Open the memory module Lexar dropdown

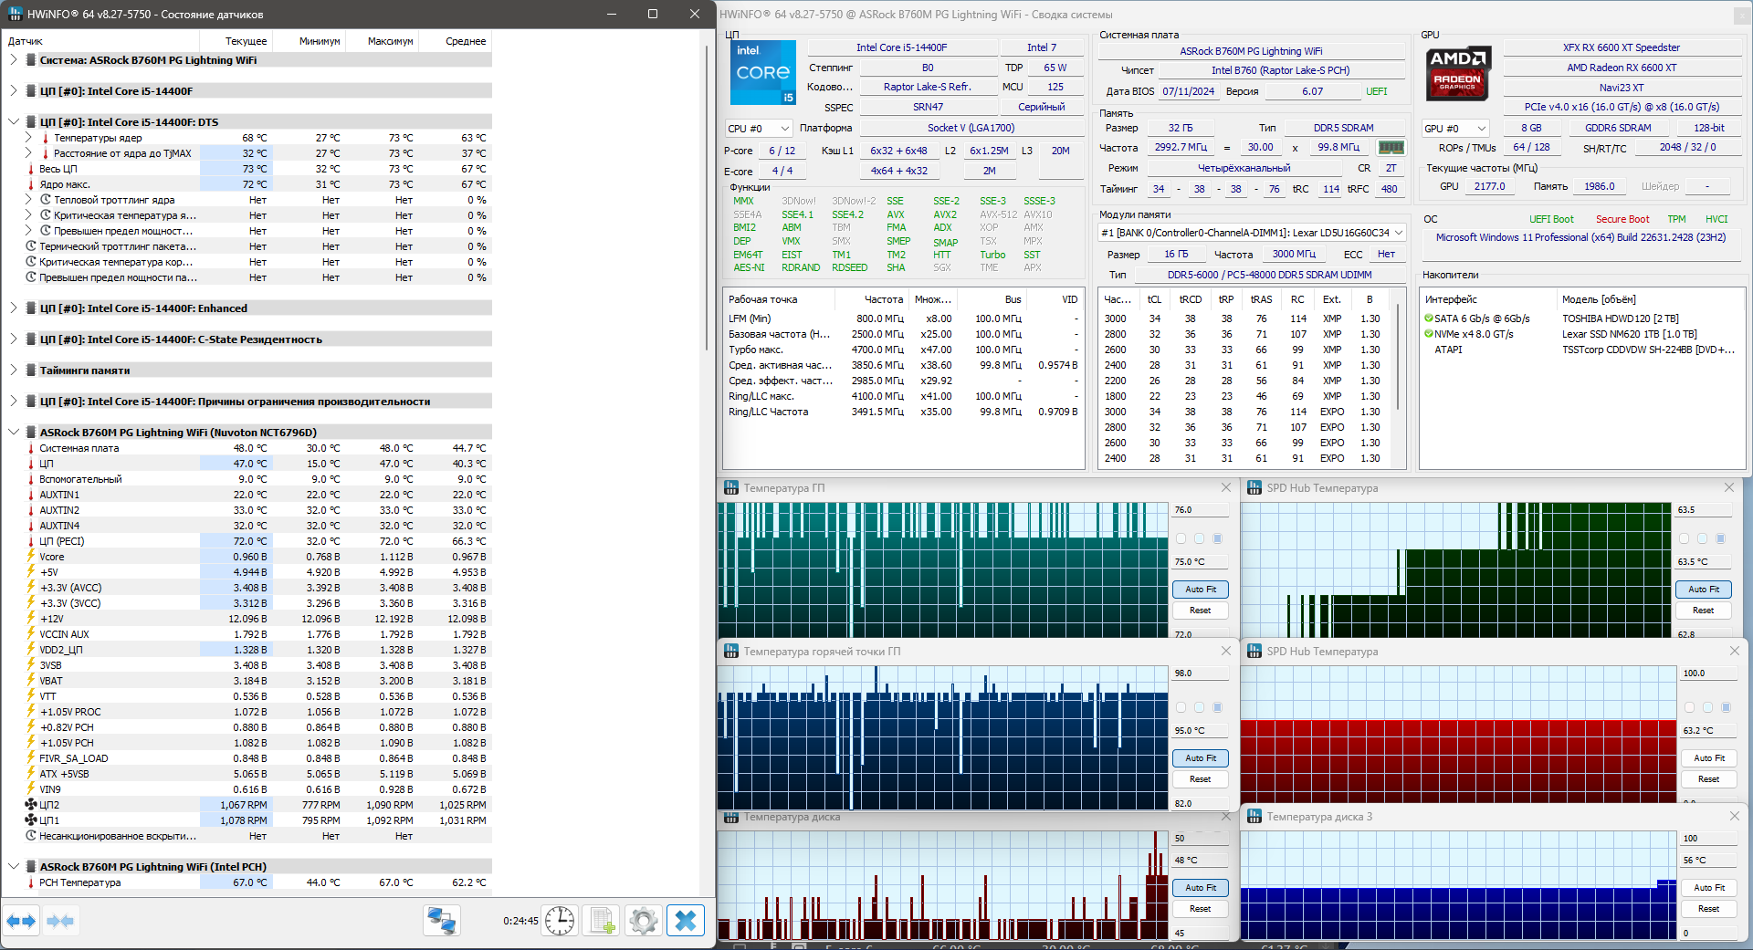(1251, 233)
